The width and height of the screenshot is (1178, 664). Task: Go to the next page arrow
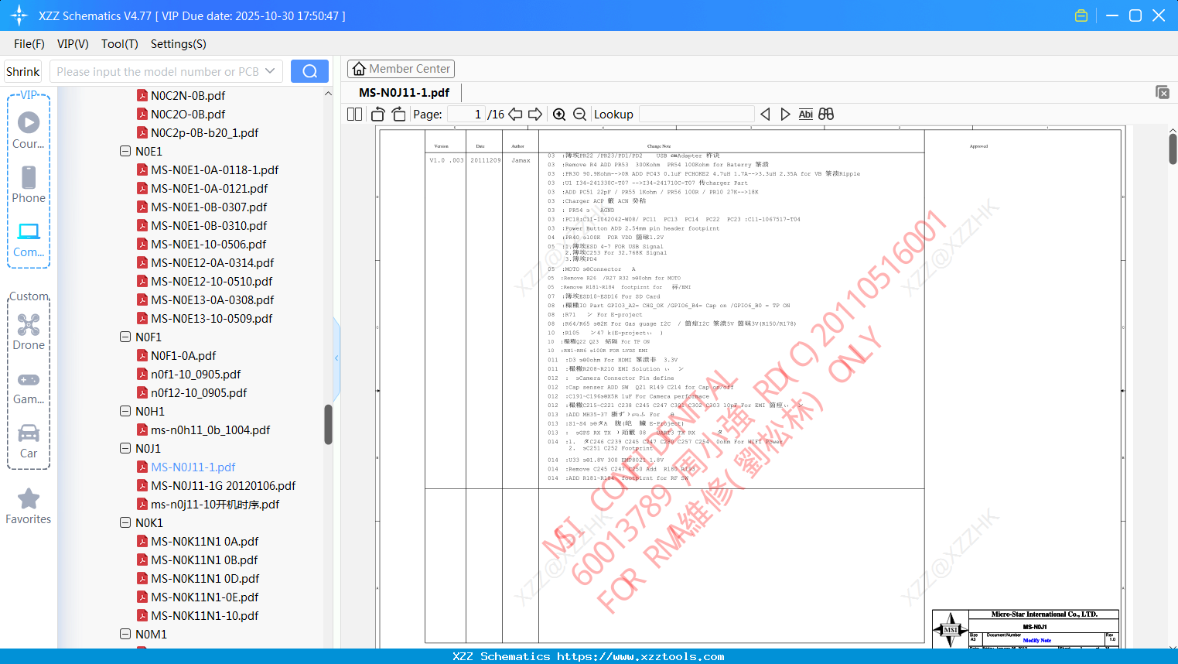pyautogui.click(x=535, y=115)
